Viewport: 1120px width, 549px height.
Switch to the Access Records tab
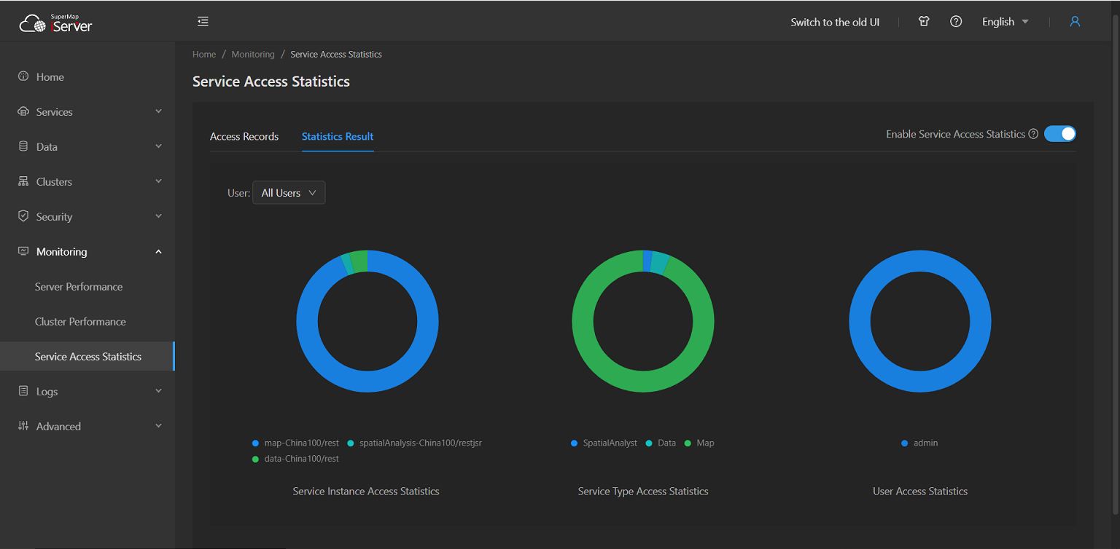click(x=244, y=136)
